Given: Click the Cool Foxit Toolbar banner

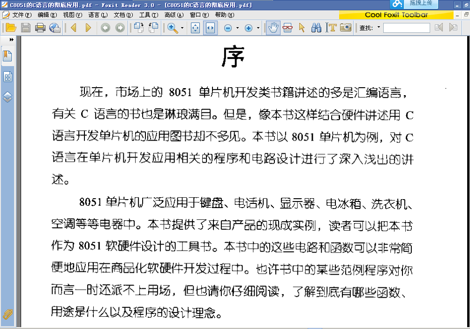Looking at the screenshot, I should 396,15.
